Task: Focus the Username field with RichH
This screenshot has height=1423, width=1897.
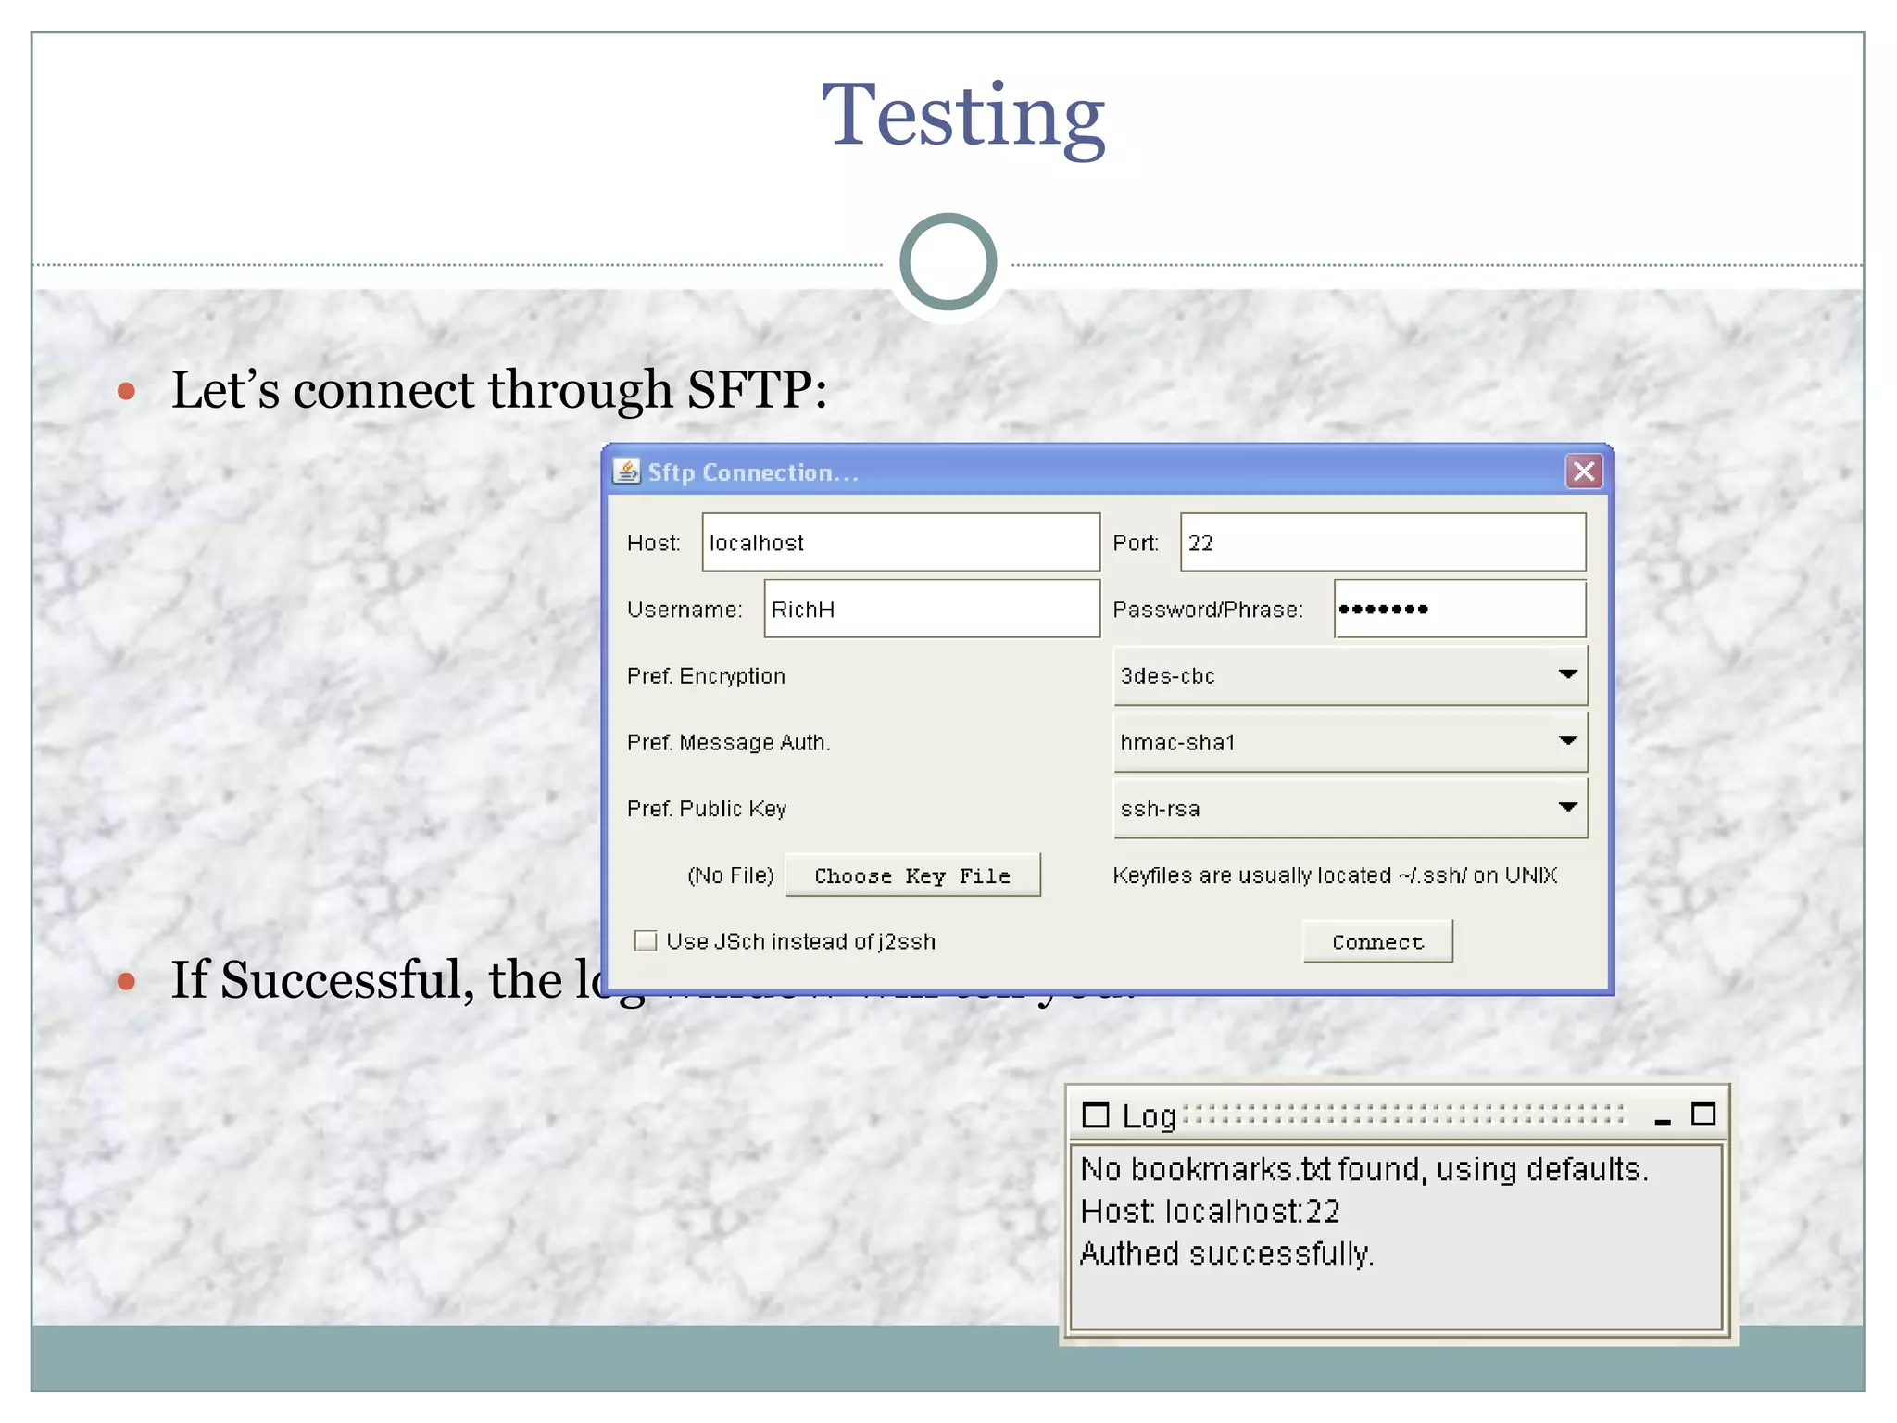Action: click(x=932, y=609)
